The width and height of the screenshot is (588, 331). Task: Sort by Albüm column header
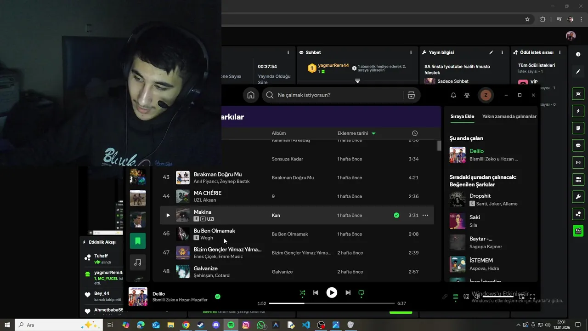coord(279,133)
